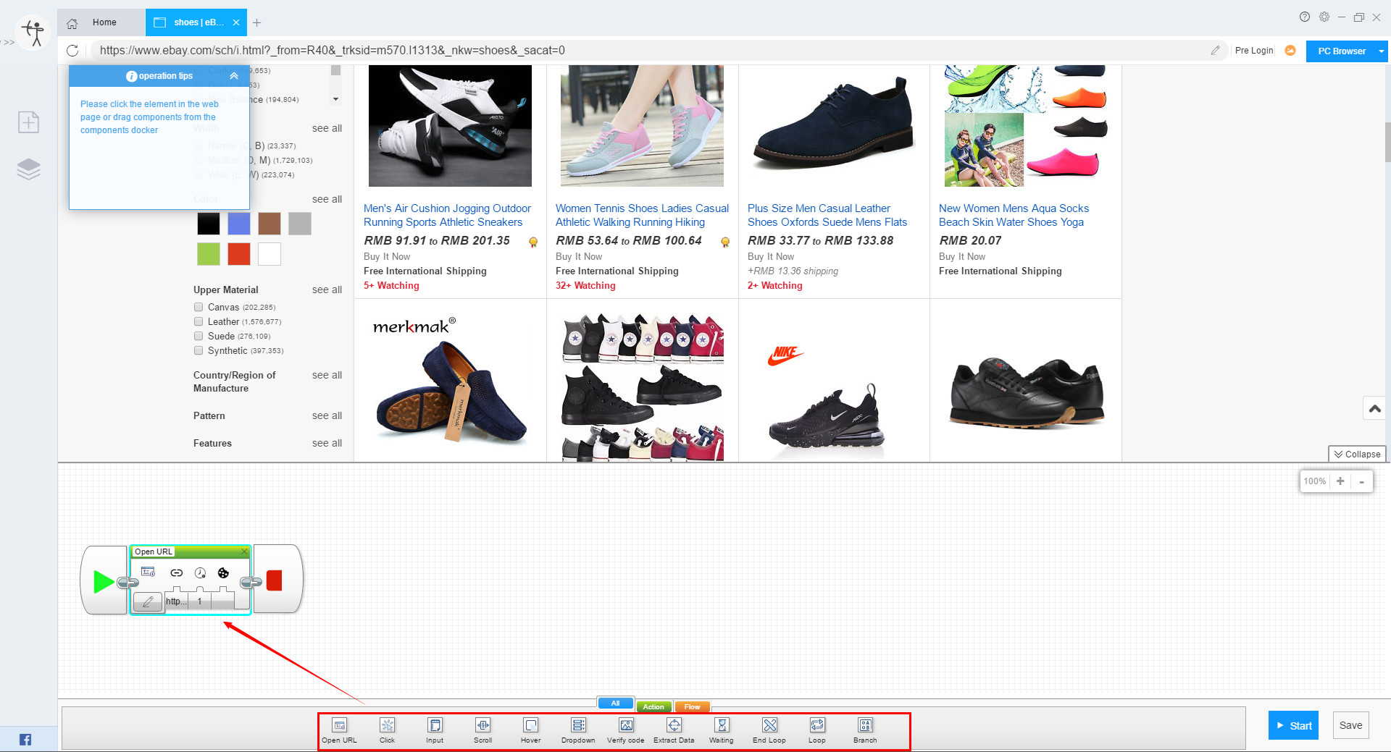Switch to the Action components tab
The height and width of the screenshot is (752, 1391).
click(653, 707)
